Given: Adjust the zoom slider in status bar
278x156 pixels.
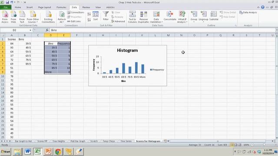Looking at the screenshot, I should 264,145.
